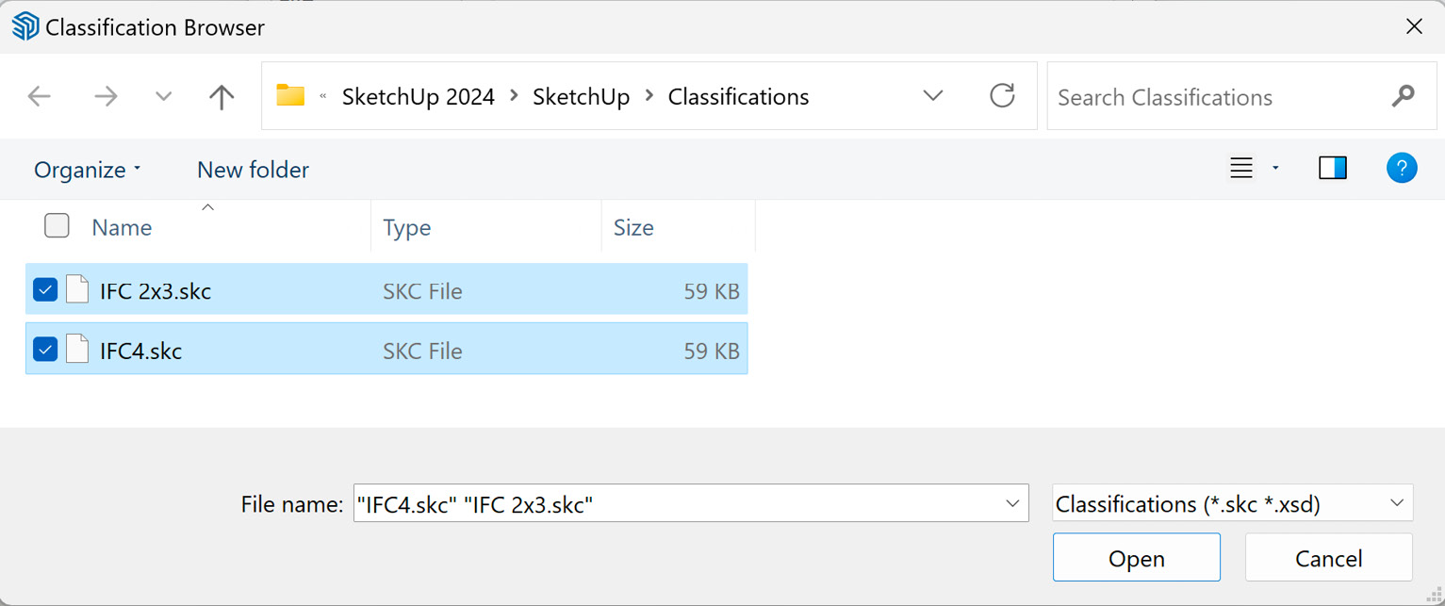Image resolution: width=1445 pixels, height=606 pixels.
Task: Open the Classifications file type dropdown
Action: tap(1232, 503)
